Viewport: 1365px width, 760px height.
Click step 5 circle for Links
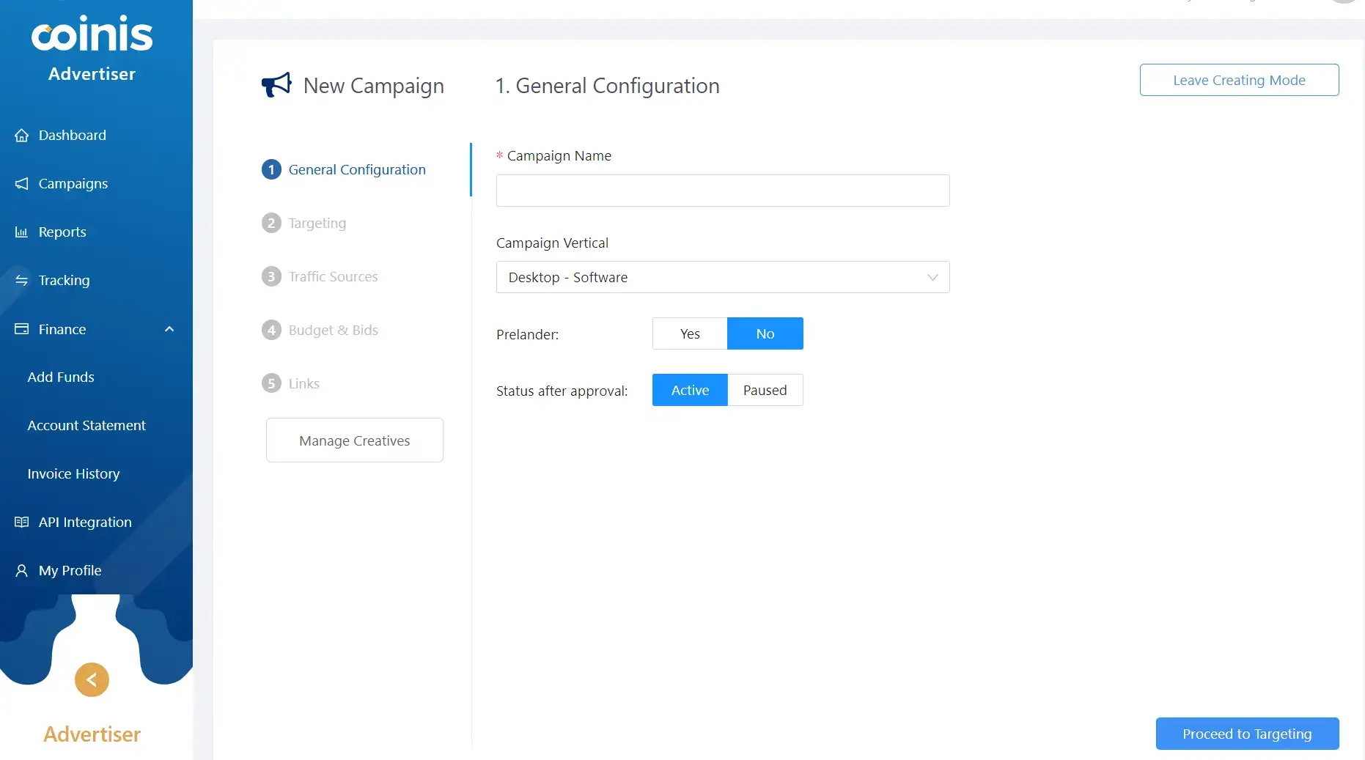(x=271, y=383)
